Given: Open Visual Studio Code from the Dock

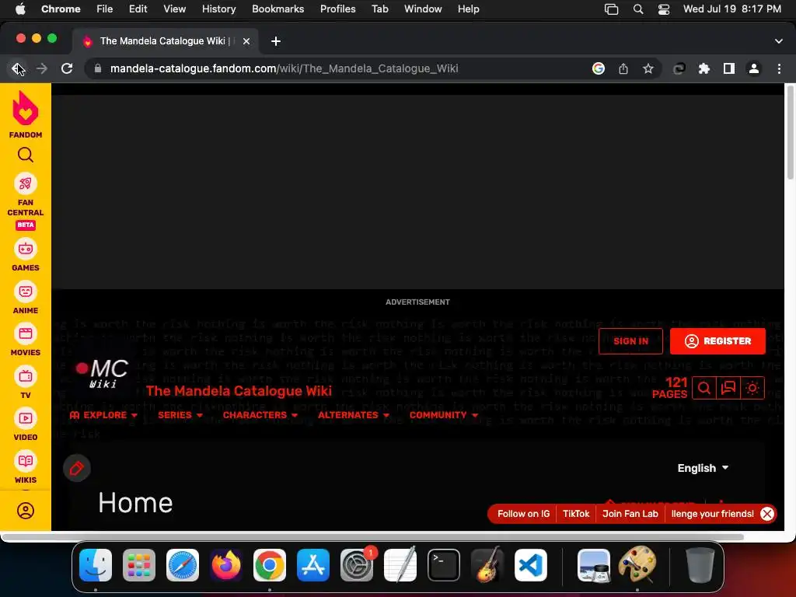Looking at the screenshot, I should [x=531, y=565].
